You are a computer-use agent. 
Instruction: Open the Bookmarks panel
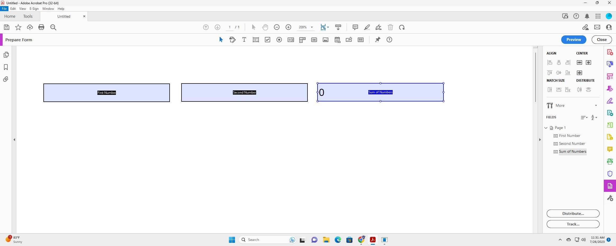click(6, 67)
